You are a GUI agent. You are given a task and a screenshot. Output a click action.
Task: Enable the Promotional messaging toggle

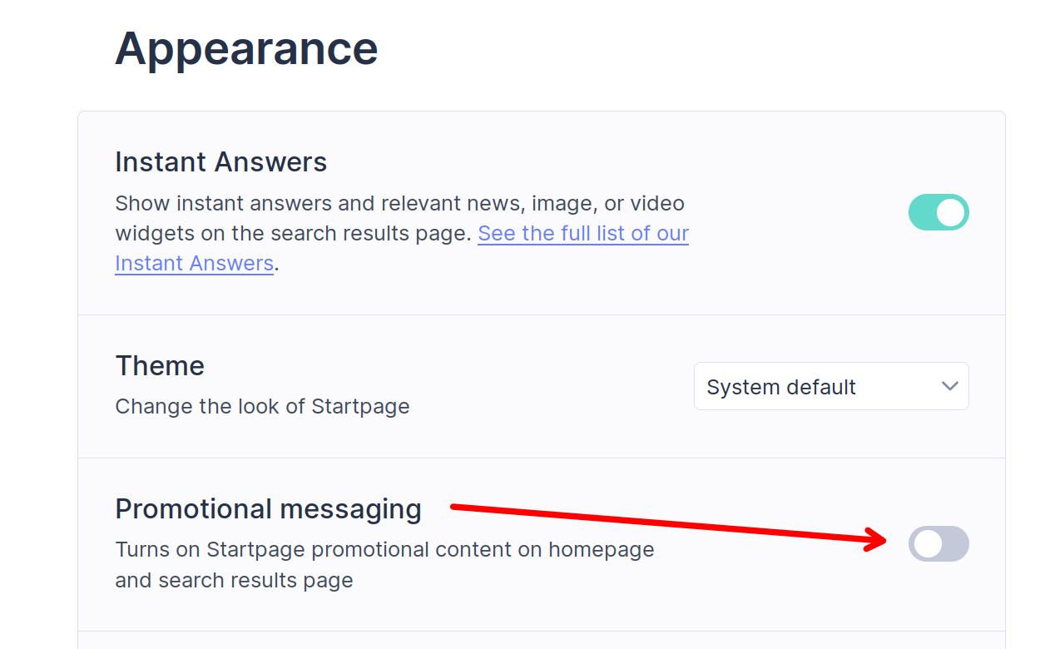click(938, 544)
